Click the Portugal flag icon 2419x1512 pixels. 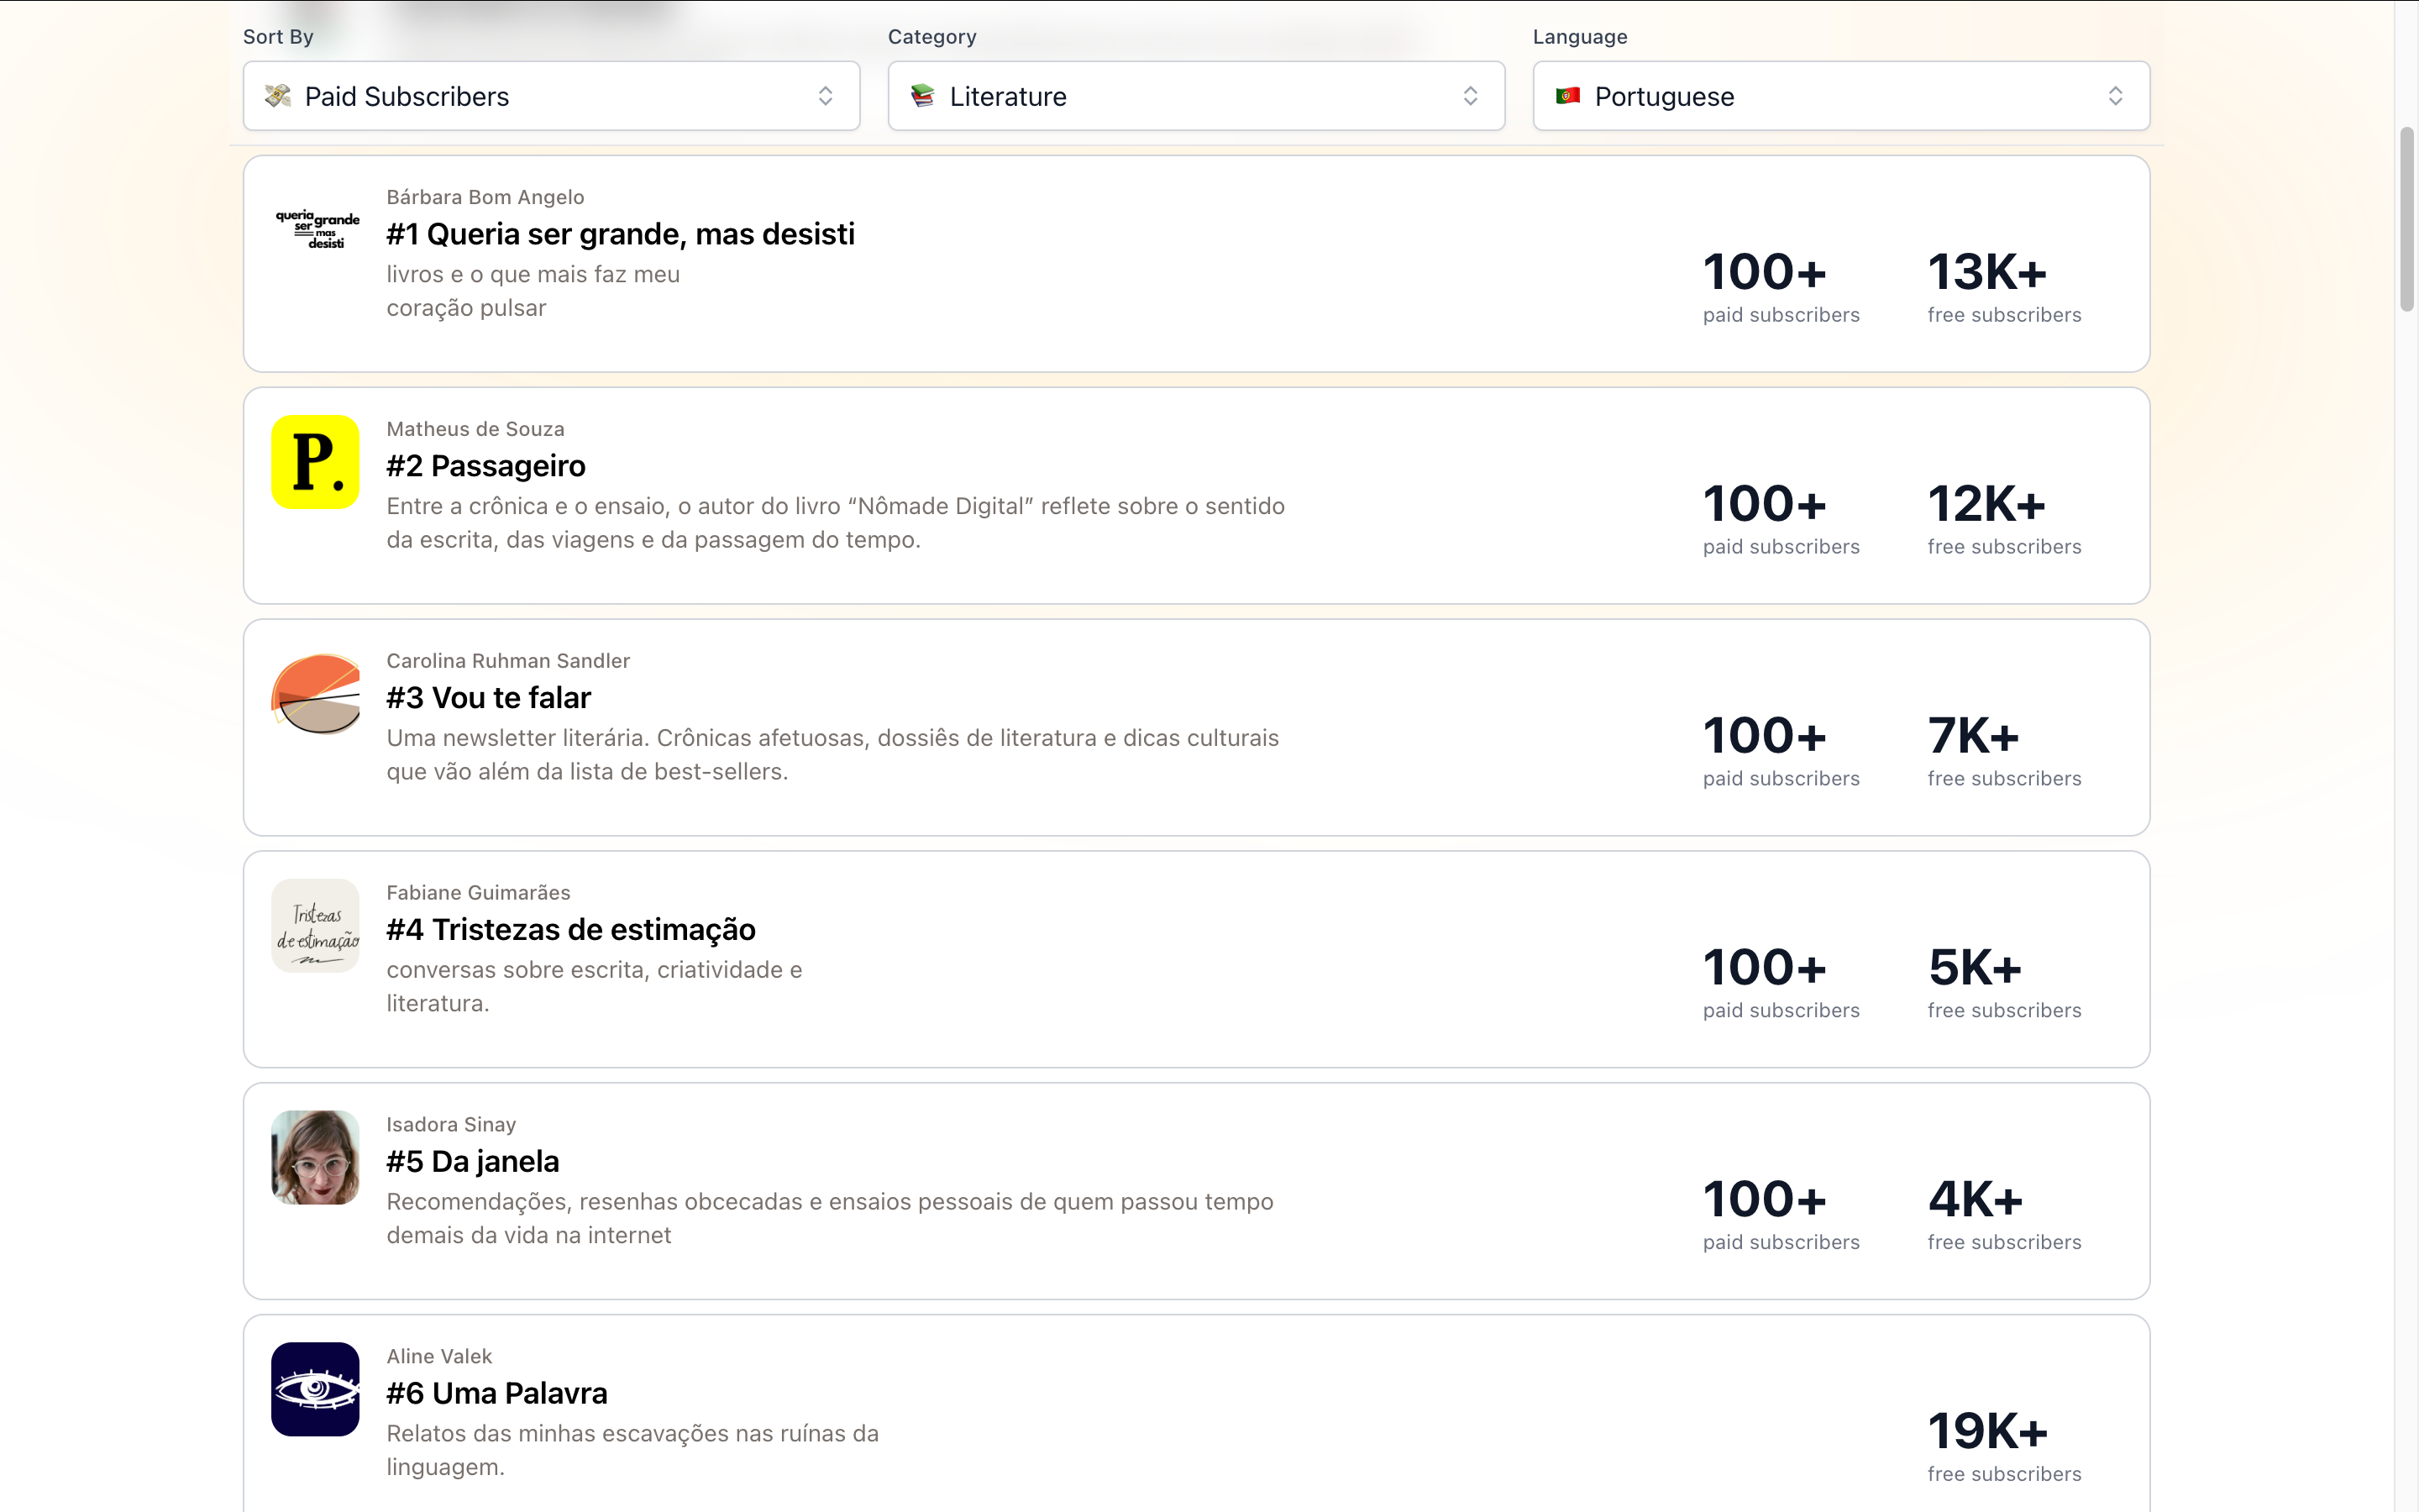coord(1567,96)
